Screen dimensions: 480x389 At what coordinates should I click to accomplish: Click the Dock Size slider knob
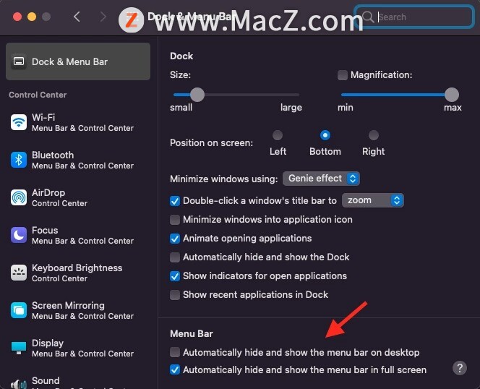[x=197, y=95]
